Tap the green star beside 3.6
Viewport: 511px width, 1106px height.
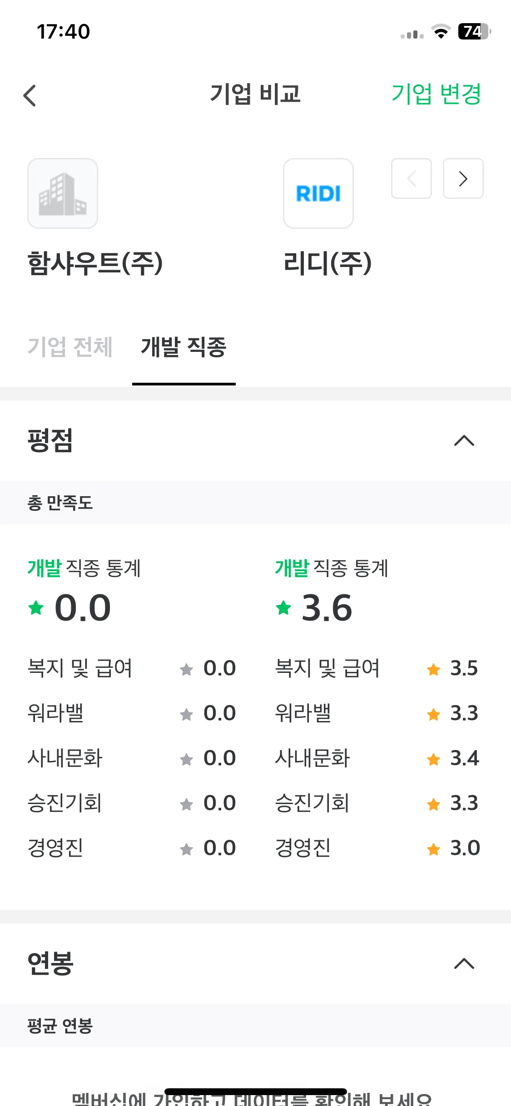click(283, 607)
